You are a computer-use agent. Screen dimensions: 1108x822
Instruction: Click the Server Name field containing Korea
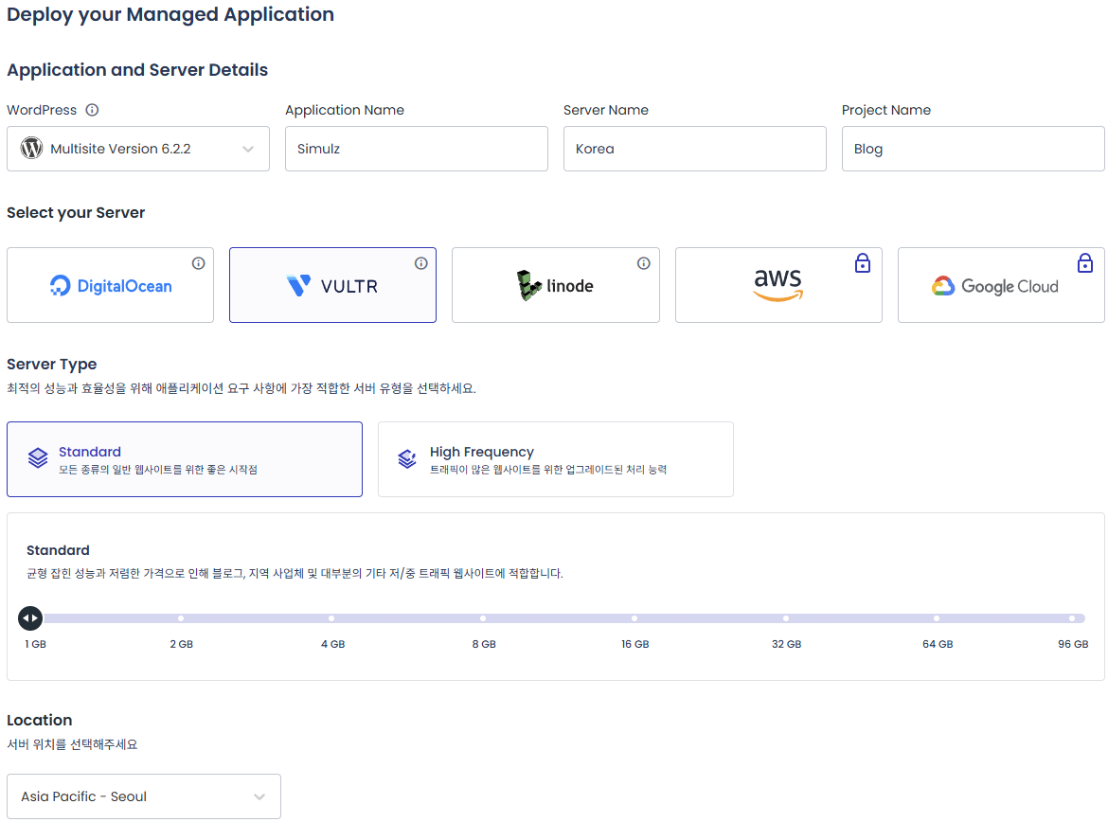[x=694, y=149]
